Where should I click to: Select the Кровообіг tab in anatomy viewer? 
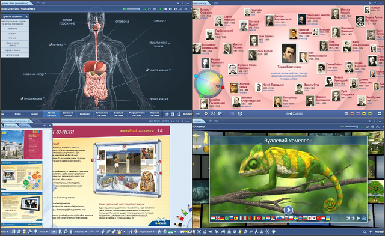point(85,114)
